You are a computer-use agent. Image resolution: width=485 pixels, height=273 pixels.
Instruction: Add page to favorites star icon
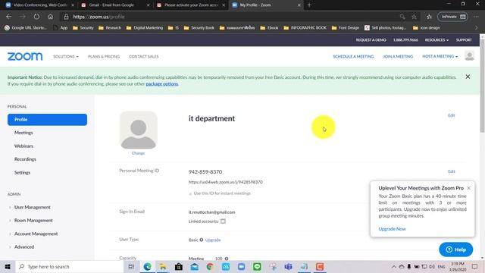415,17
